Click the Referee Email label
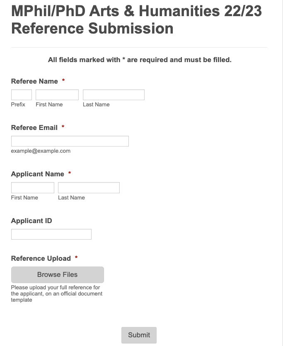This screenshot has height=346, width=283. pos(34,127)
